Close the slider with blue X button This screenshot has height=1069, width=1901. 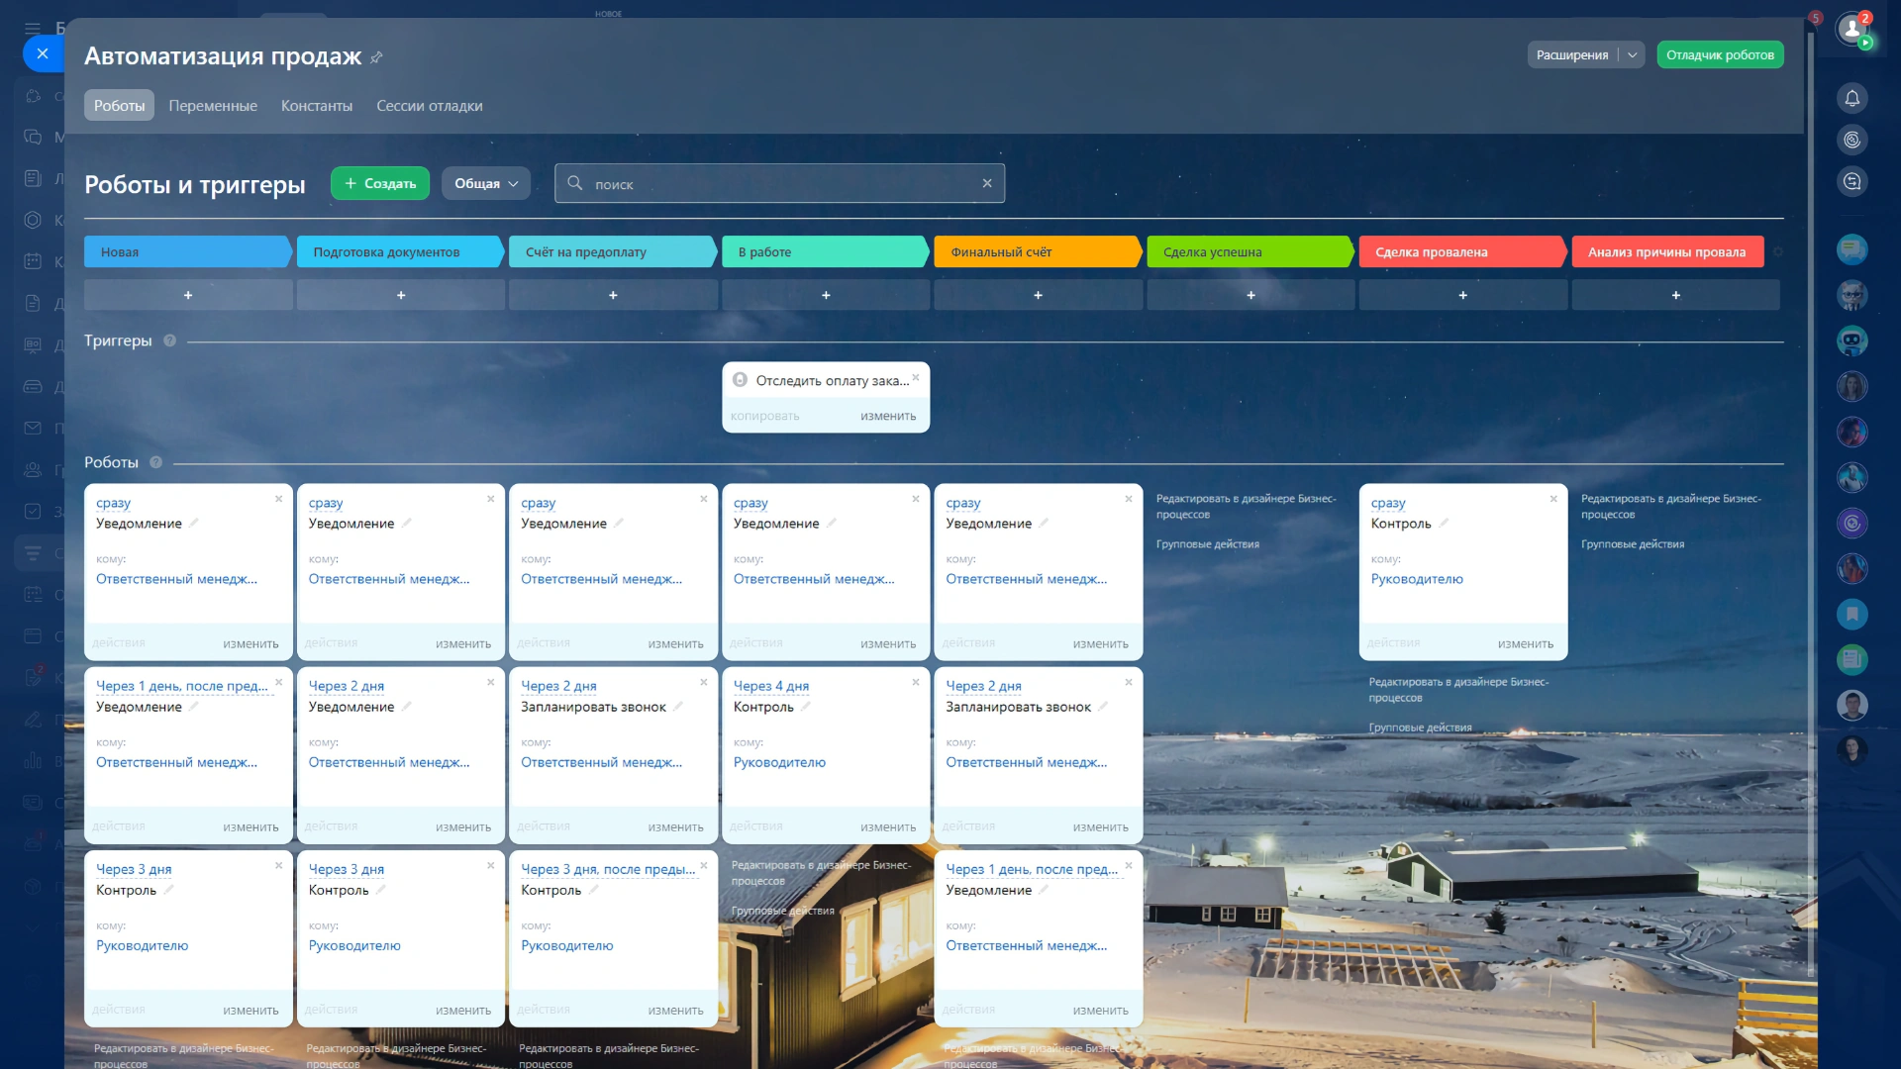[43, 53]
